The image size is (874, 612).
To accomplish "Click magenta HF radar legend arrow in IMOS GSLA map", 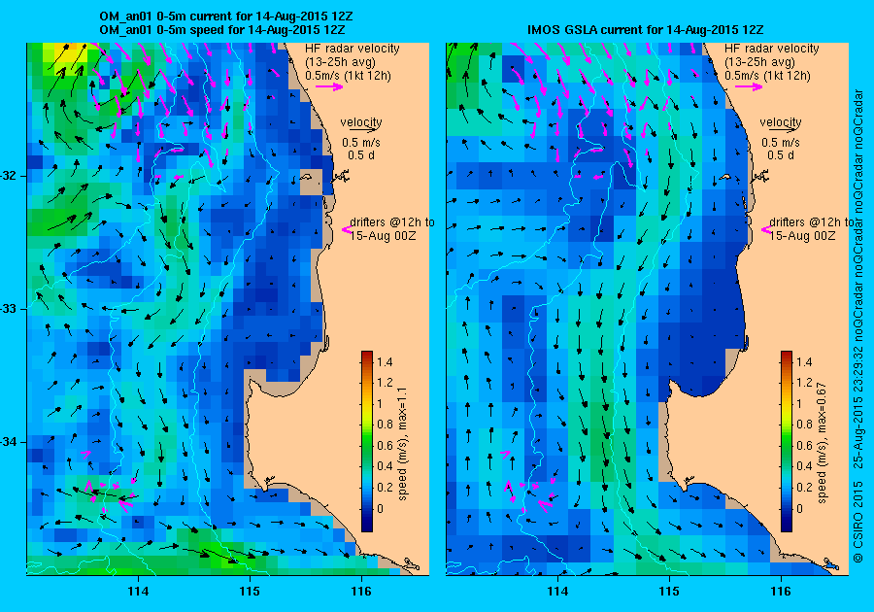I will pyautogui.click(x=749, y=86).
